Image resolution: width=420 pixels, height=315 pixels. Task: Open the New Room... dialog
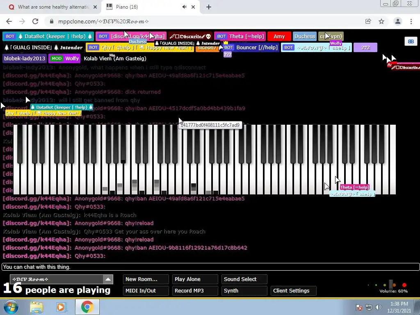(x=146, y=279)
